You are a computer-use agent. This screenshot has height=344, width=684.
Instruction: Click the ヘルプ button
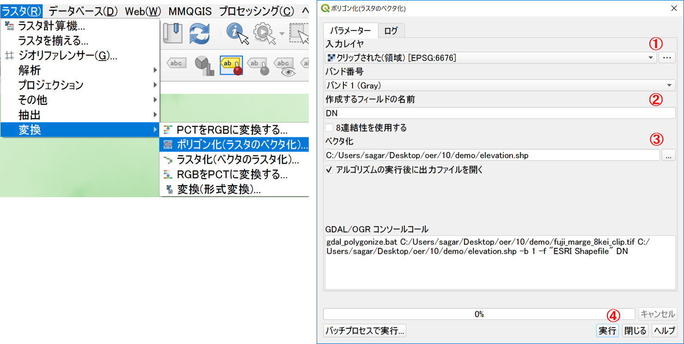point(664,331)
